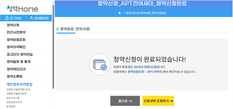The image size is (233, 109).
Task: Click heading 청약신청이 완료되었습니다!
Action: (x=150, y=59)
